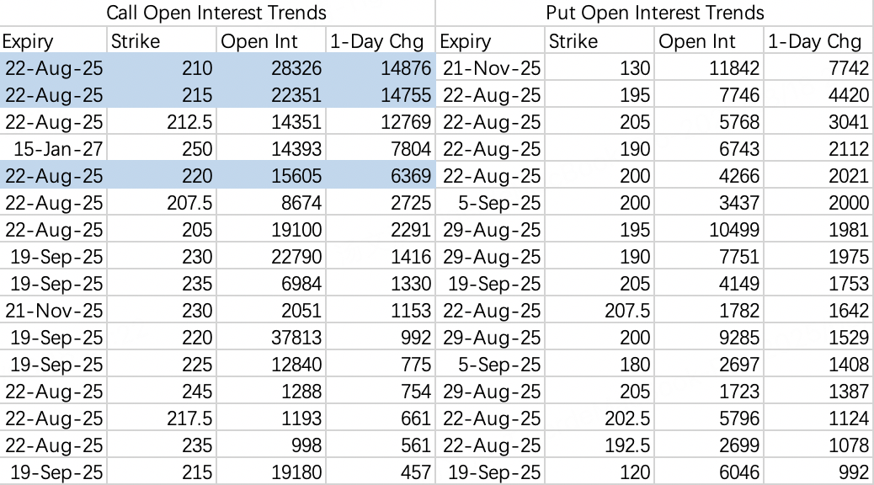Select highlighted call strike 215 cell
874x485 pixels.
click(x=161, y=95)
